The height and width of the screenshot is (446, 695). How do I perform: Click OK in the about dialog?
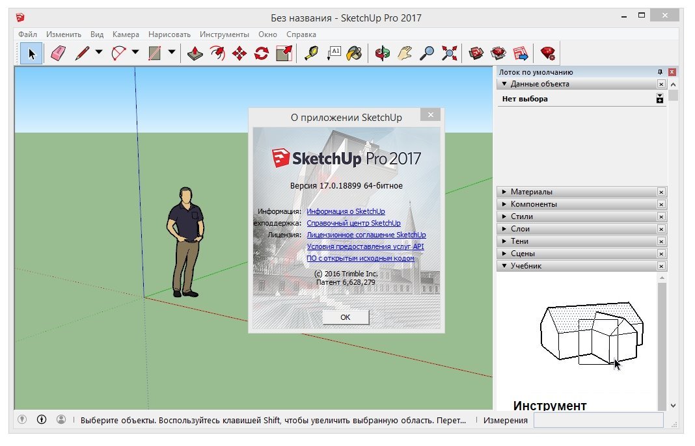(346, 317)
